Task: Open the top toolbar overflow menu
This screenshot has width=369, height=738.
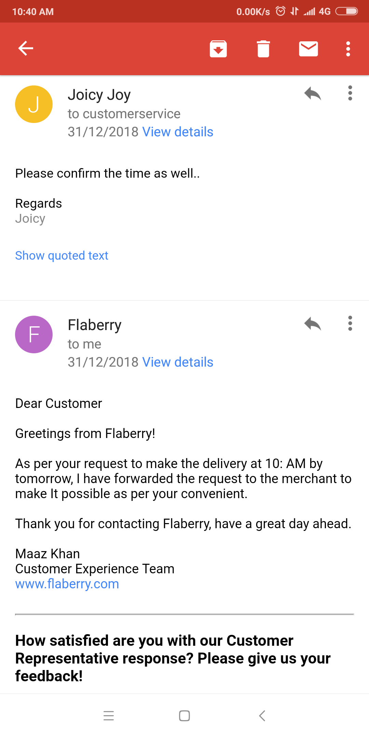Action: (x=348, y=49)
